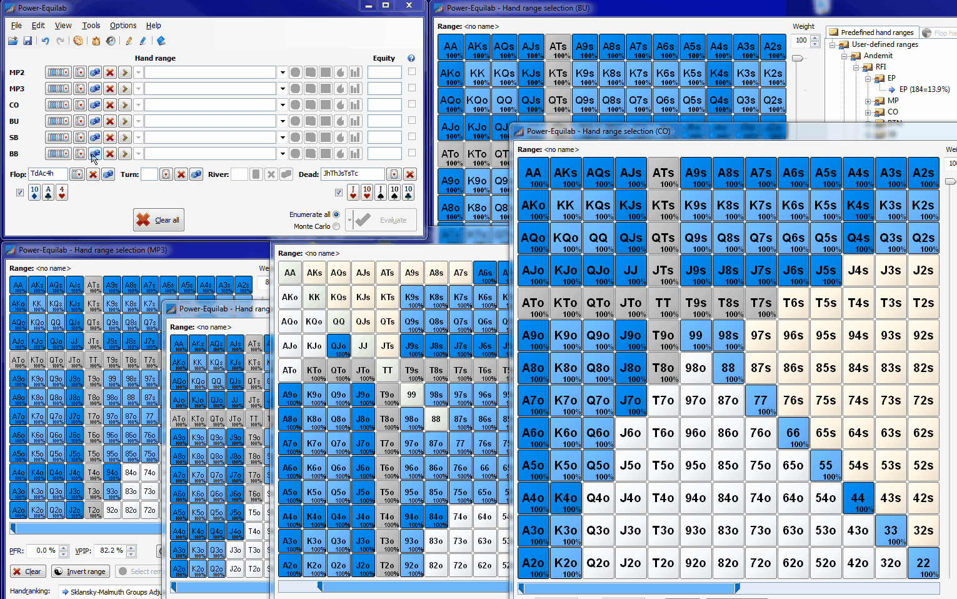
Task: Tick the equity checkbox for MP3 row
Action: (412, 88)
